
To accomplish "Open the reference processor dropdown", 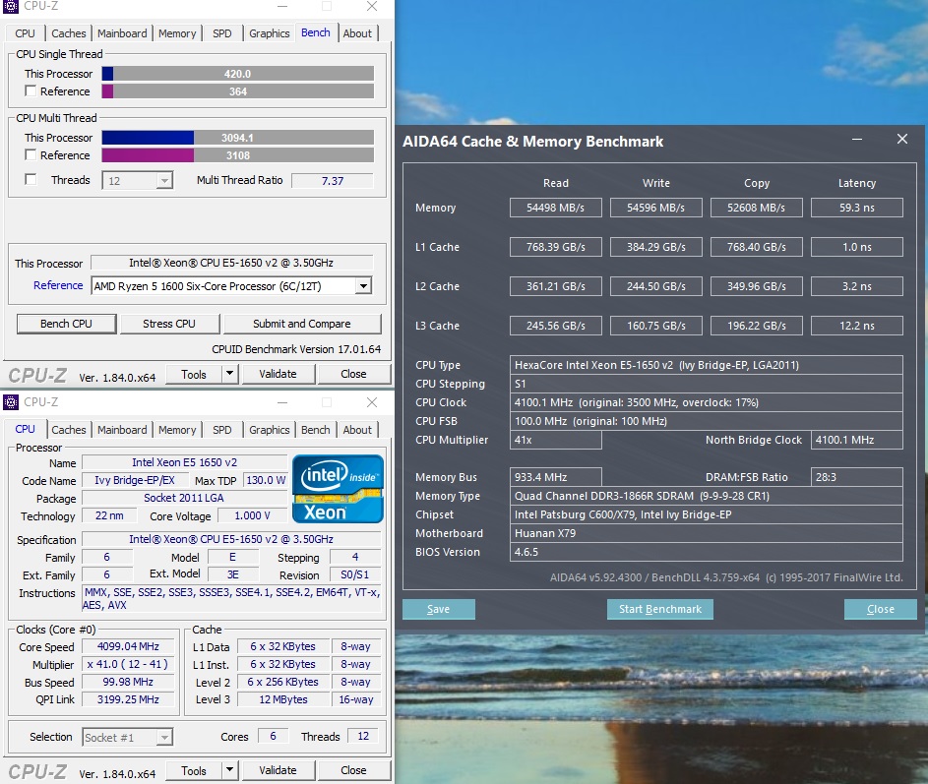I will point(363,286).
